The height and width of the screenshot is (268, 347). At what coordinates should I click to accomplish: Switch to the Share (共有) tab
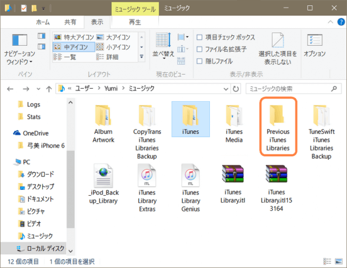tap(71, 22)
